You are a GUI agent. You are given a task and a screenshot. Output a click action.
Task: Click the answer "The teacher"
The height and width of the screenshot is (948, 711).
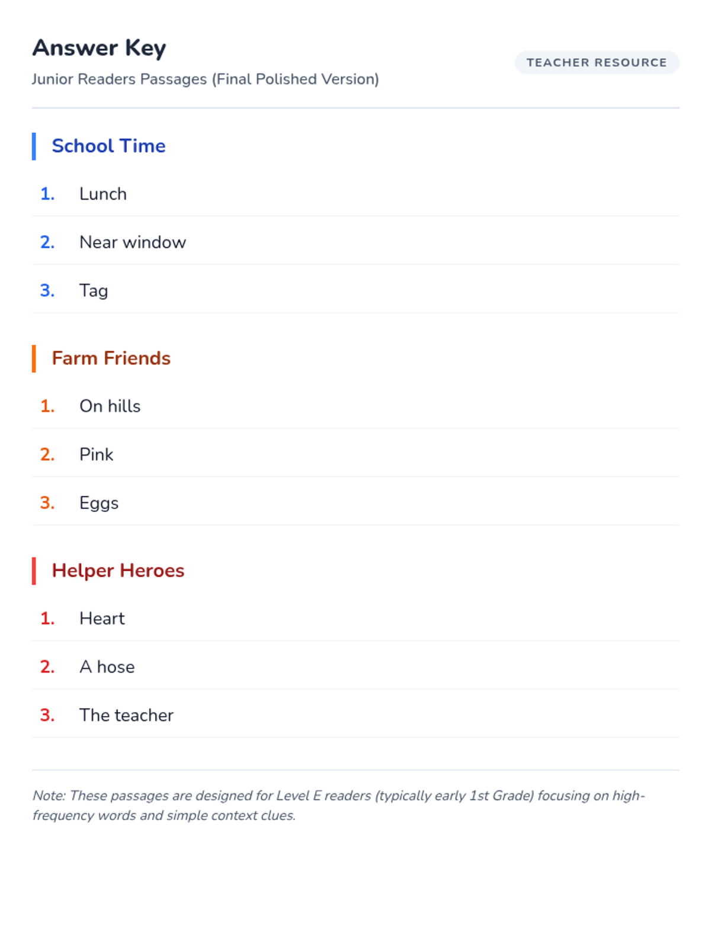[126, 715]
